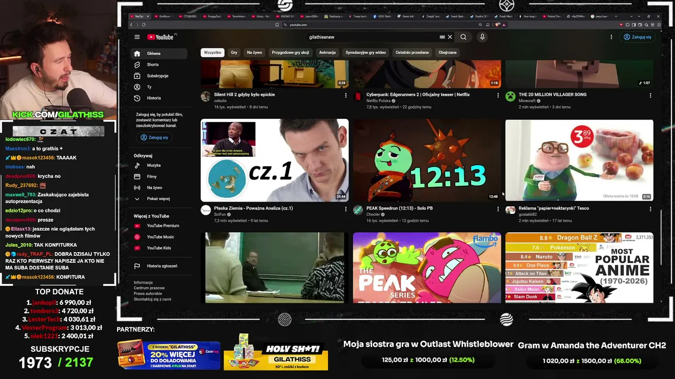The height and width of the screenshot is (379, 675).
Task: Select the Gry filter chip
Action: 234,53
